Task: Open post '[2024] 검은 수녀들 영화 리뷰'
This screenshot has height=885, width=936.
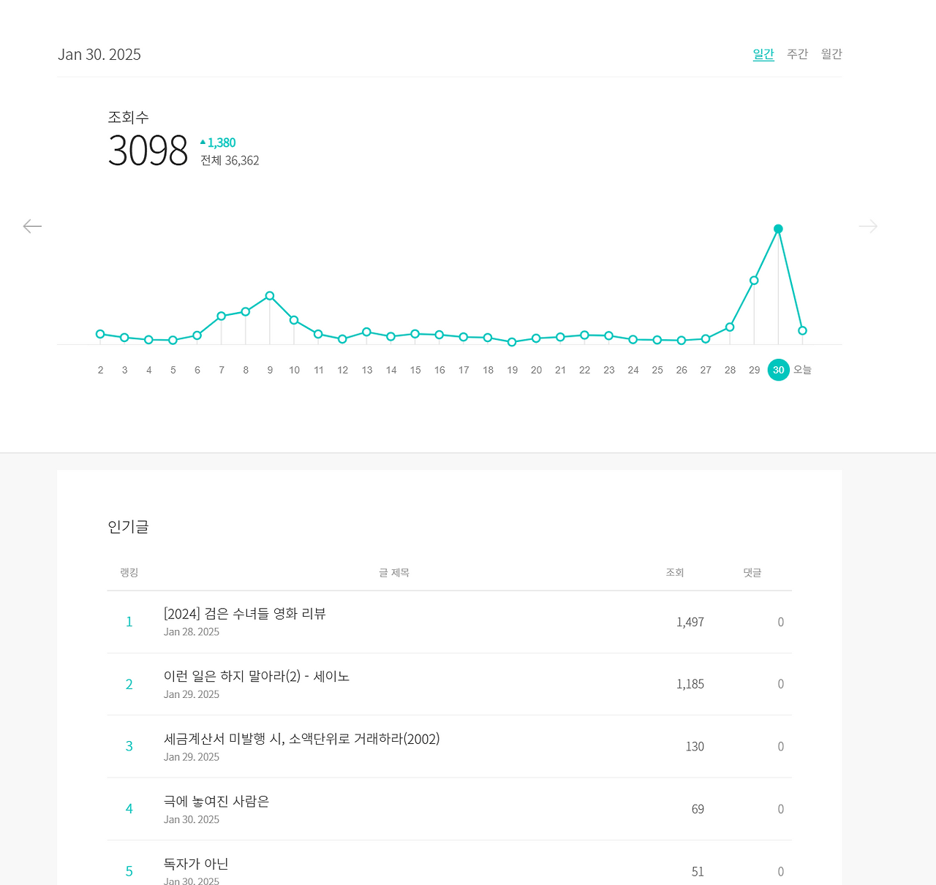Action: point(245,614)
